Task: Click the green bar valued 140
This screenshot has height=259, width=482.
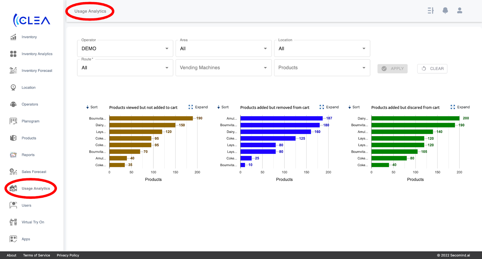Action: pyautogui.click(x=402, y=132)
